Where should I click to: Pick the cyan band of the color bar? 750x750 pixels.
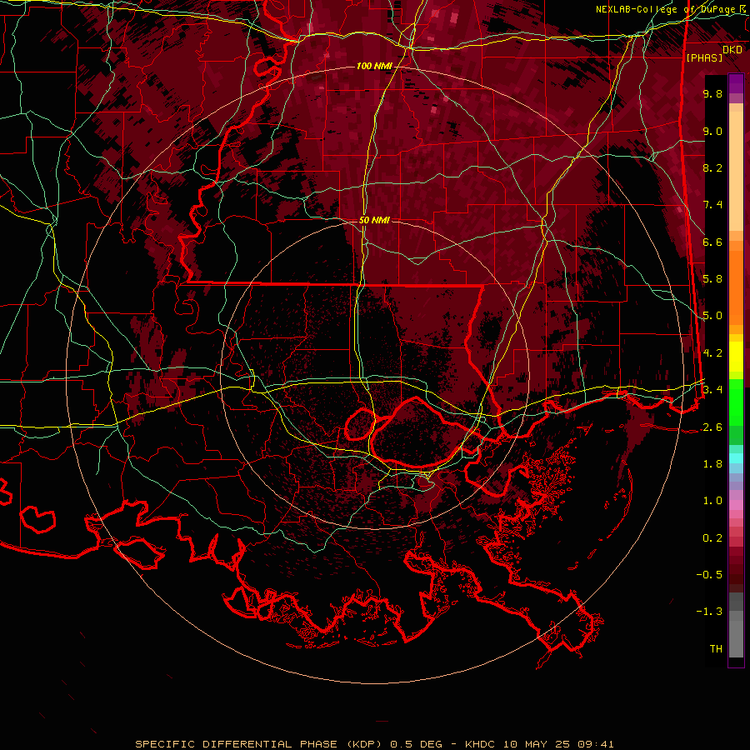(736, 458)
